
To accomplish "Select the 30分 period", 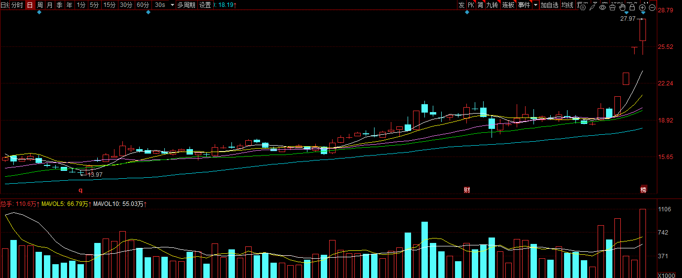I will 126,5.
